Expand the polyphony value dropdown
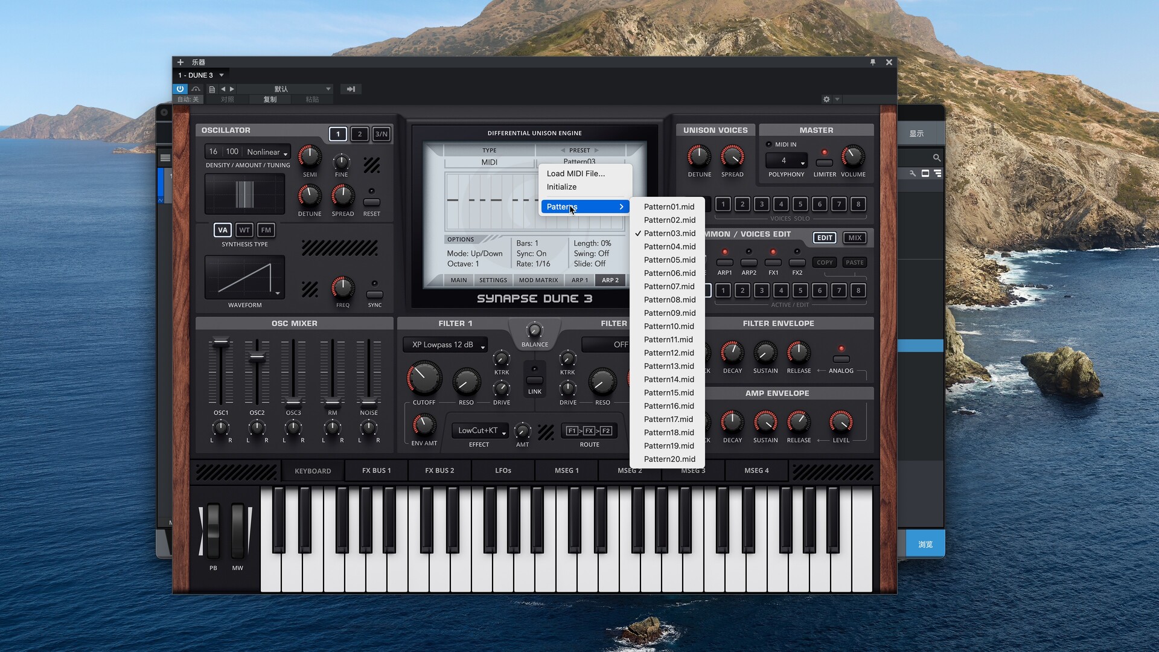Image resolution: width=1159 pixels, height=652 pixels. pos(787,161)
